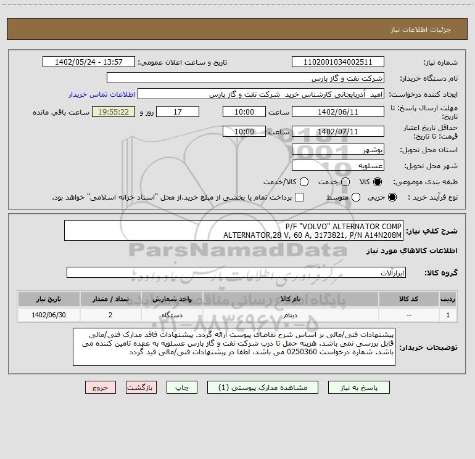The width and height of the screenshot is (475, 459).
Task: Click the general description VOLVO ALTERNATOR field
Action: [x=234, y=230]
